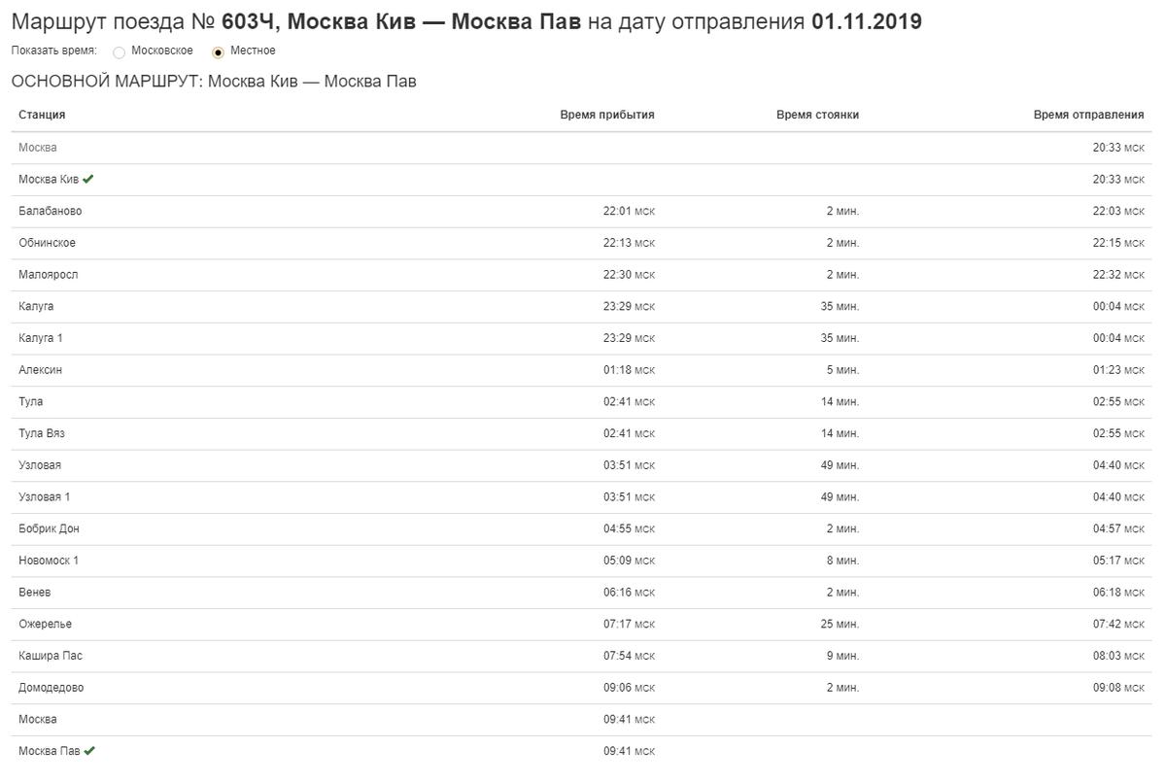The image size is (1166, 782).
Task: Click the Время отправления column header
Action: tap(1088, 115)
